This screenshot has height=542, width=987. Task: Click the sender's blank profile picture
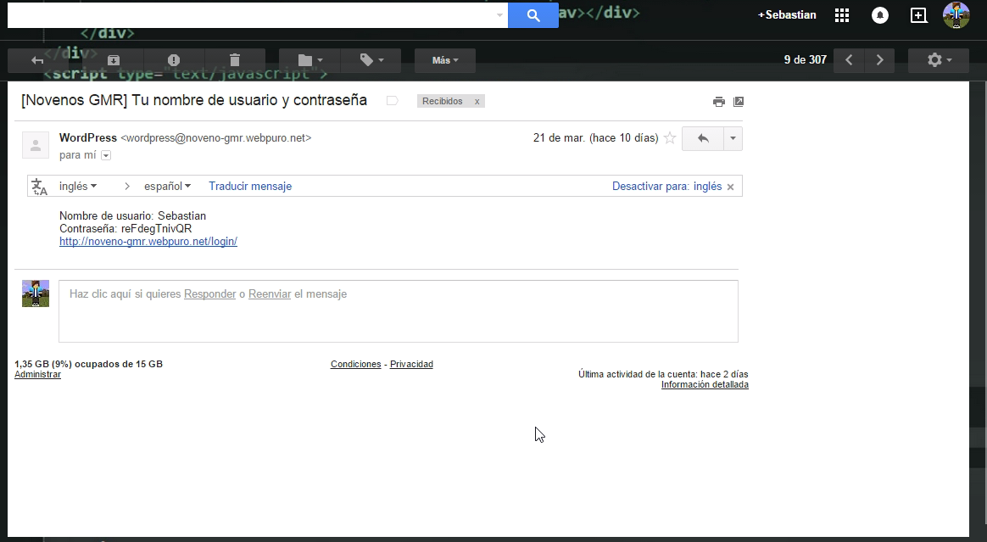pos(36,145)
